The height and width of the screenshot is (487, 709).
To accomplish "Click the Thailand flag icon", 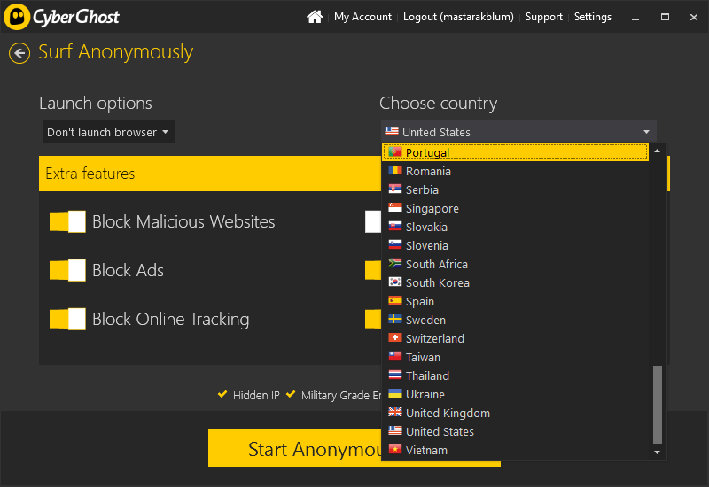I will point(395,375).
